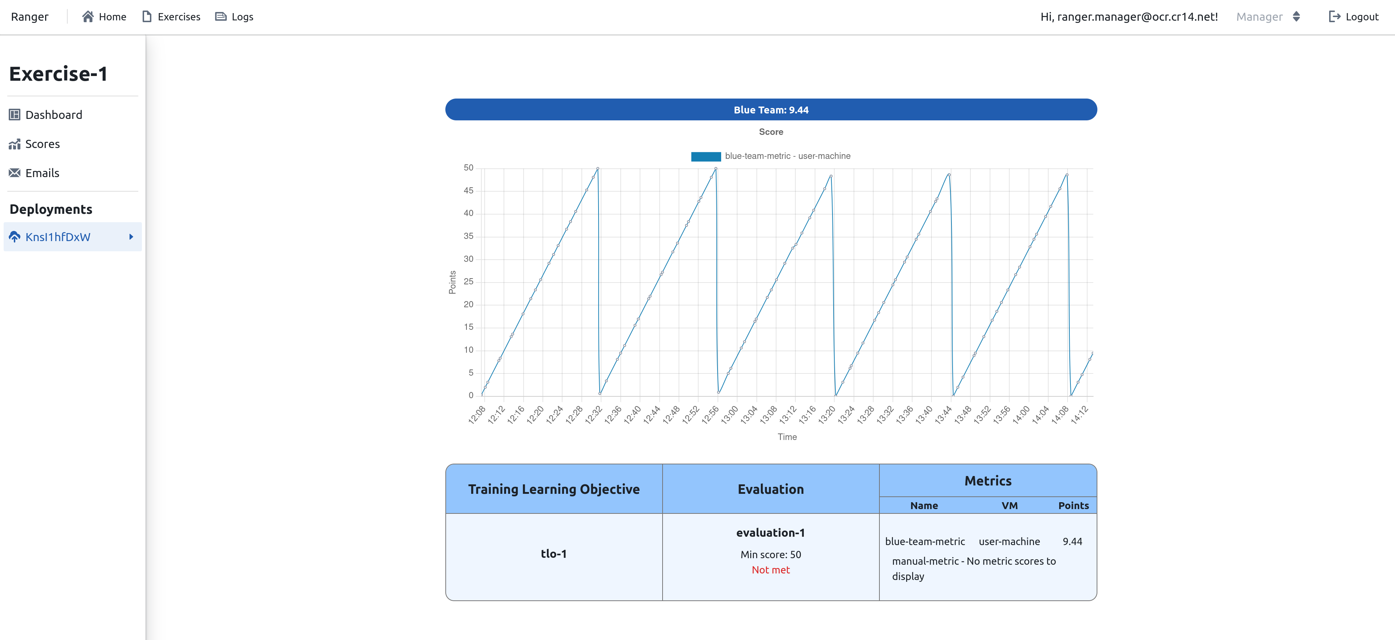The height and width of the screenshot is (640, 1395).
Task: Click the KnsI1hfDxW deployment cloud icon
Action: (x=15, y=237)
